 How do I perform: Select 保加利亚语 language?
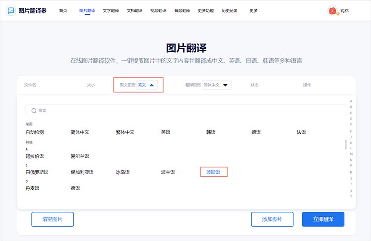click(x=82, y=172)
